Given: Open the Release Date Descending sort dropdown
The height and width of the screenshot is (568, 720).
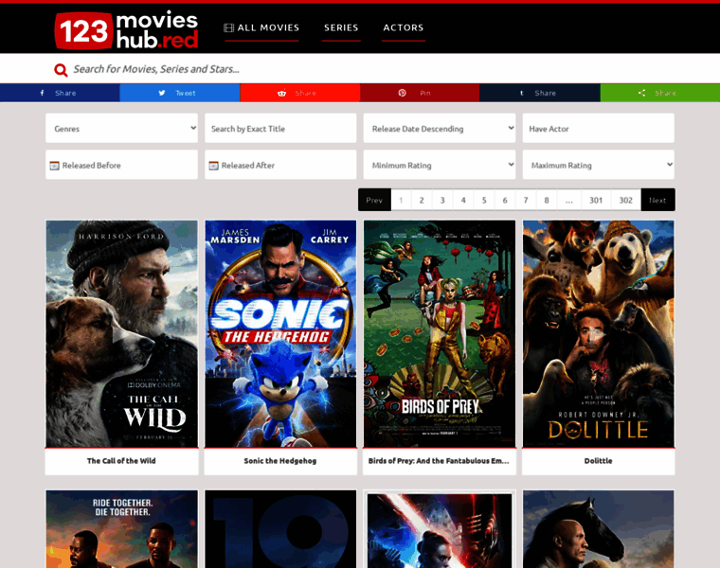Looking at the screenshot, I should [440, 128].
